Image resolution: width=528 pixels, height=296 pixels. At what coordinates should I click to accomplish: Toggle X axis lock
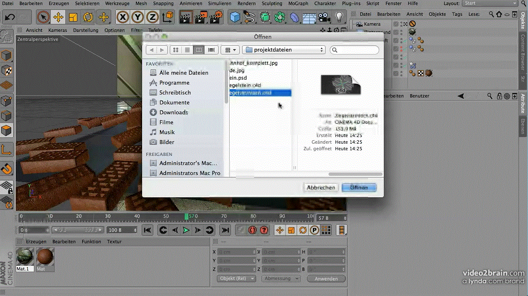(123, 17)
